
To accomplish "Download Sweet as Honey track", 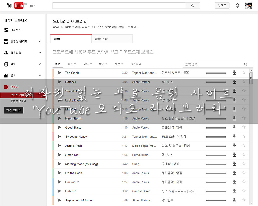I will click(x=234, y=136).
